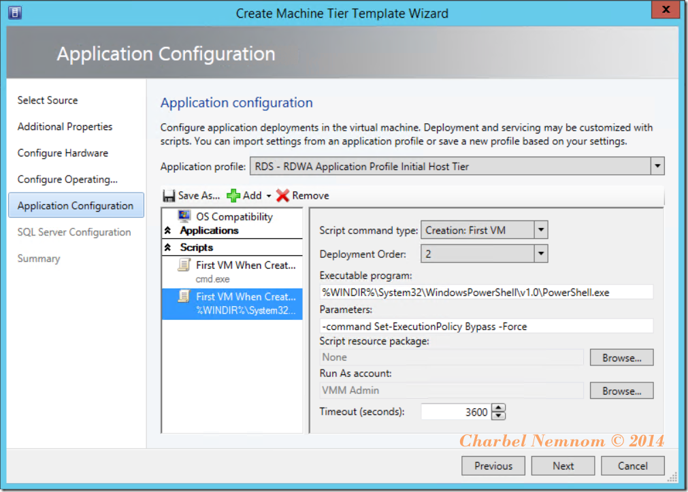Click the Next button
Viewport: 688px width, 492px height.
tap(563, 465)
